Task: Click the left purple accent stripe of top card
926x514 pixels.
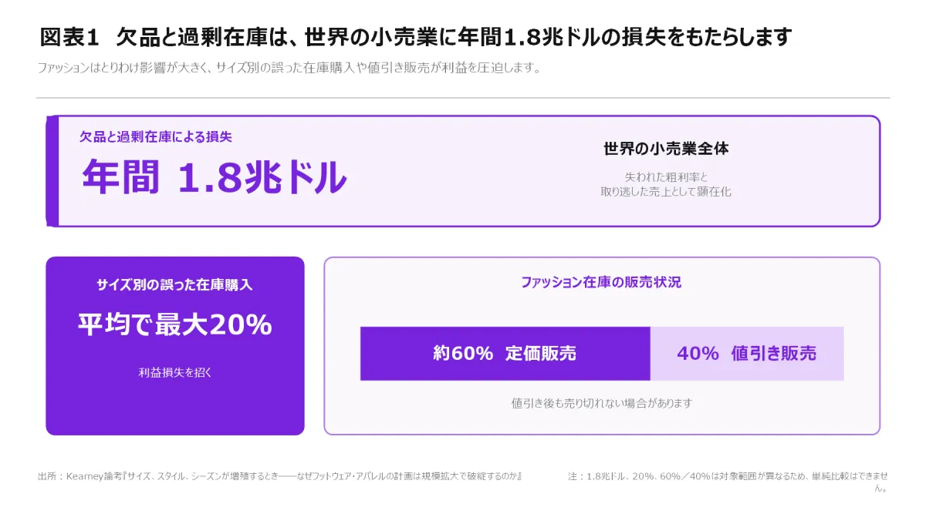Action: (52, 171)
